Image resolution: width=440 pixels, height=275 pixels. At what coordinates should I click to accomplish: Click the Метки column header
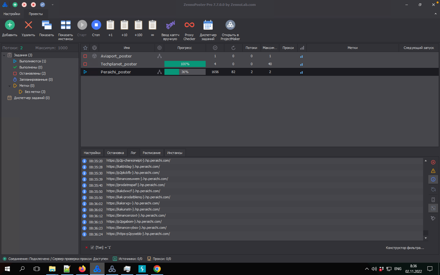click(352, 48)
